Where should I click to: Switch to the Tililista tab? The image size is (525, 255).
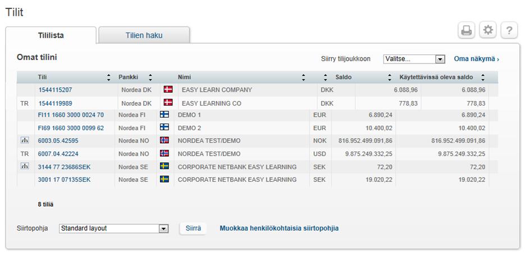tap(51, 35)
